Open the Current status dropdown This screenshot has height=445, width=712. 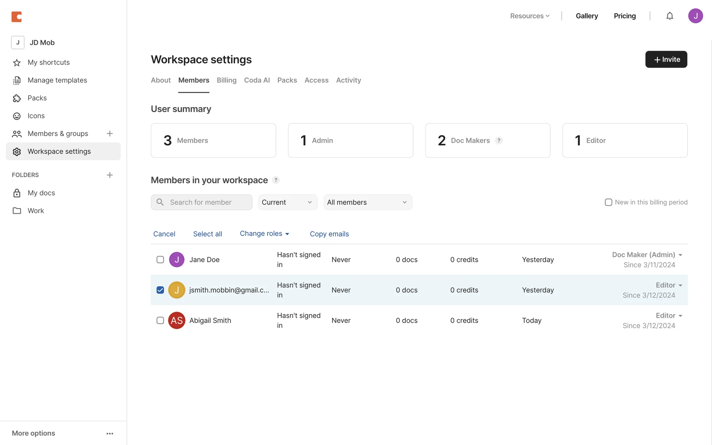(287, 202)
